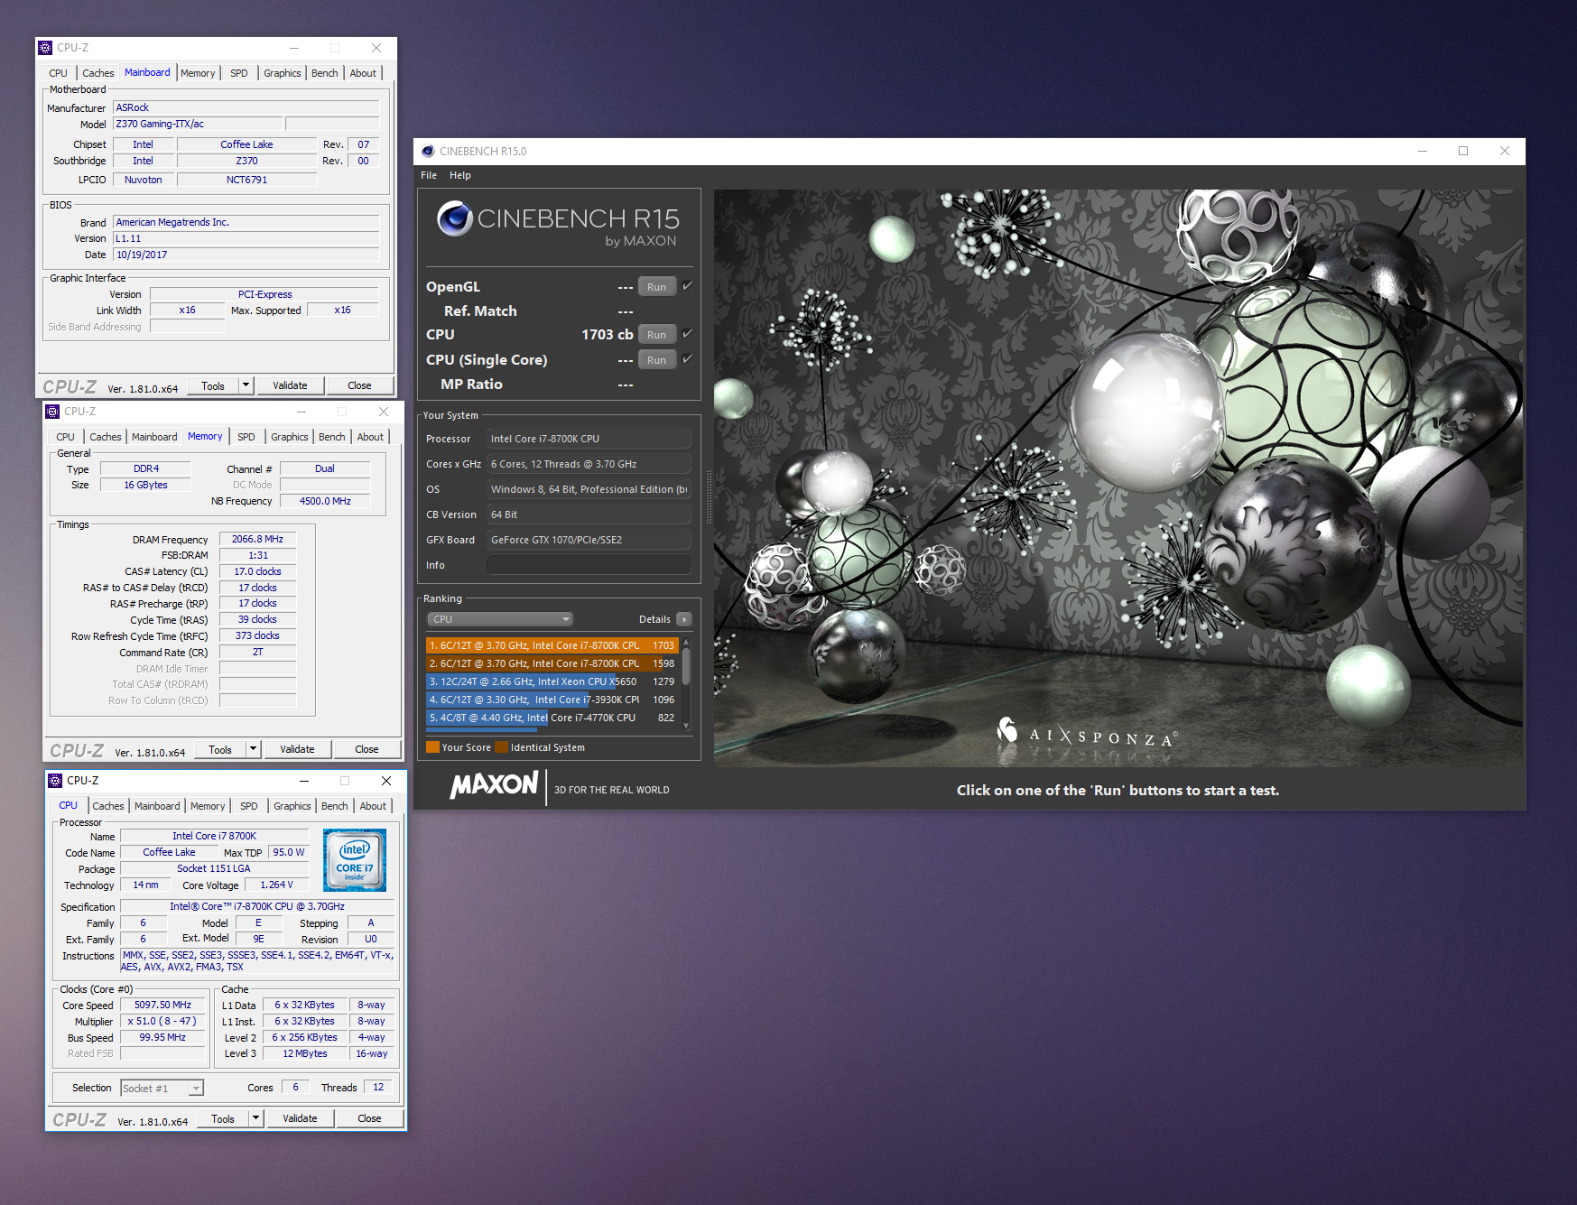
Task: Click Tools button in CPU tab CPU-Z window
Action: click(x=223, y=1118)
